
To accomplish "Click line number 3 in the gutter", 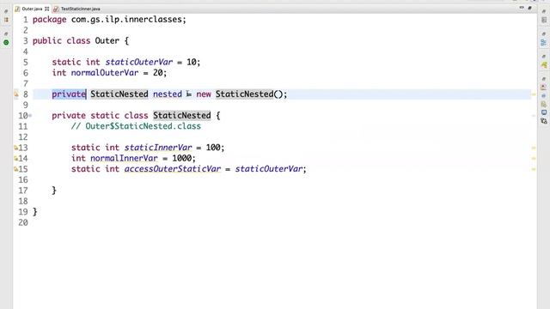I will (25, 40).
